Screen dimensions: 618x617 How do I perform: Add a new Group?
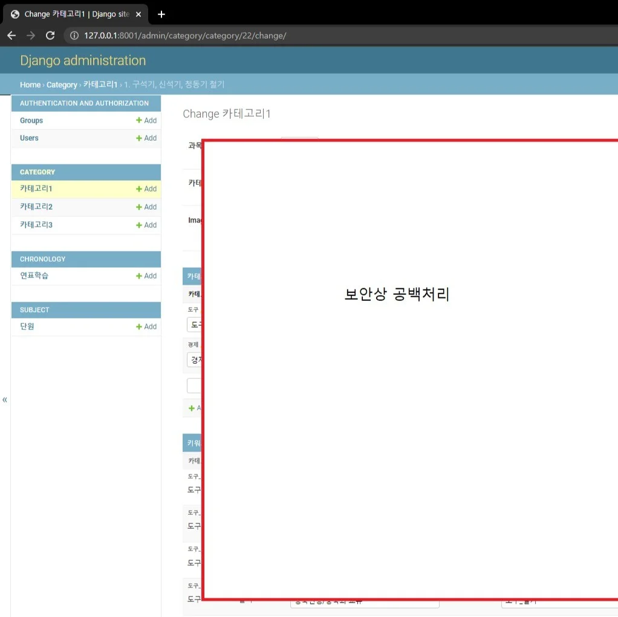(x=146, y=121)
